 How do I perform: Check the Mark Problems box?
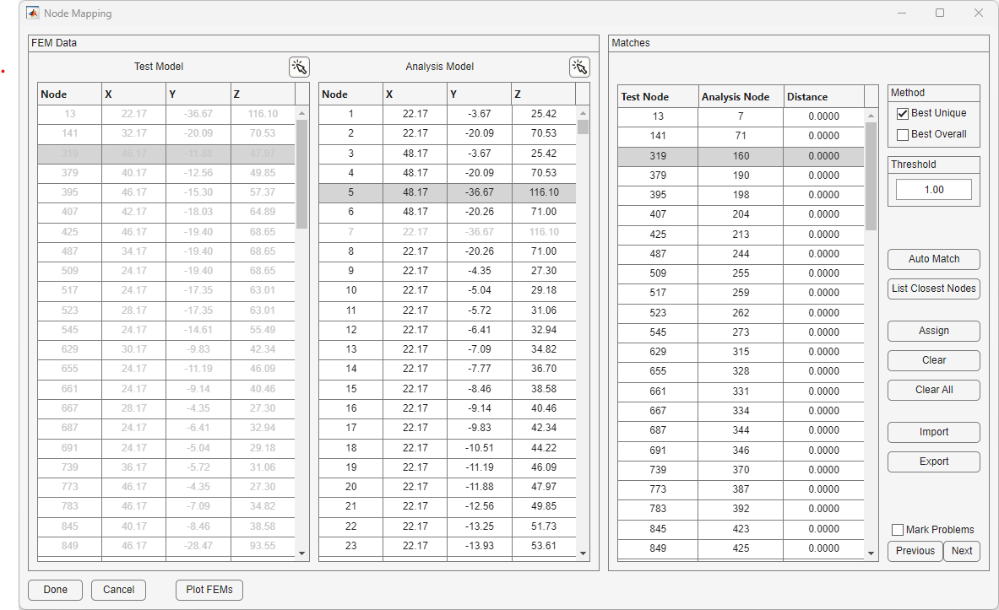(898, 530)
